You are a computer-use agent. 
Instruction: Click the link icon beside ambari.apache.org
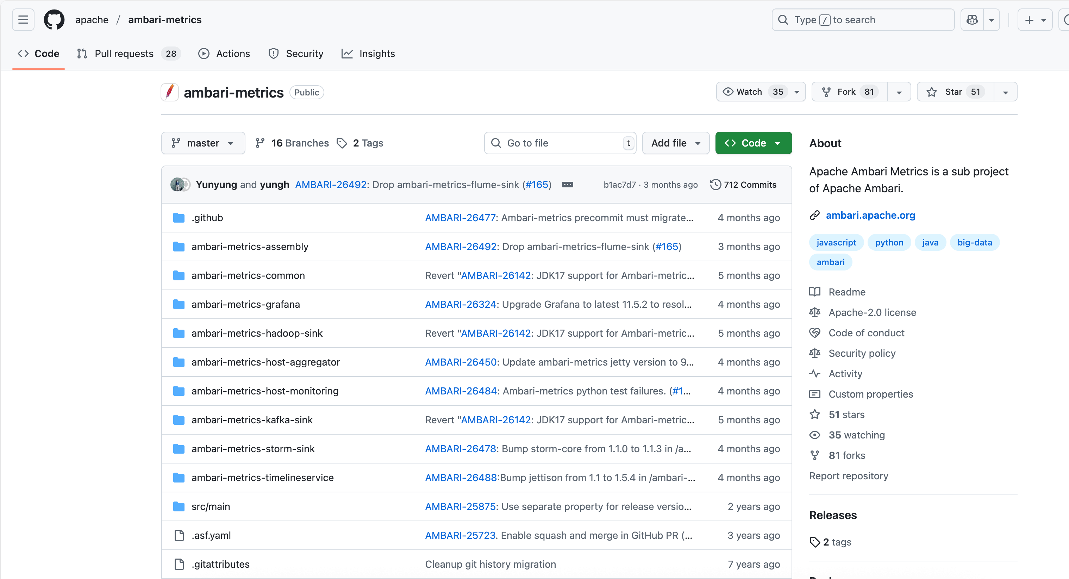(815, 215)
